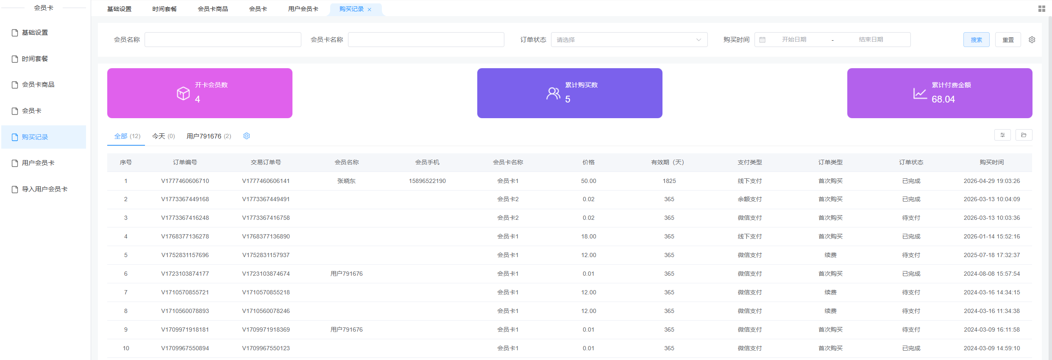The width and height of the screenshot is (1052, 360).
Task: Click 用户791676 in row 9
Action: [346, 330]
